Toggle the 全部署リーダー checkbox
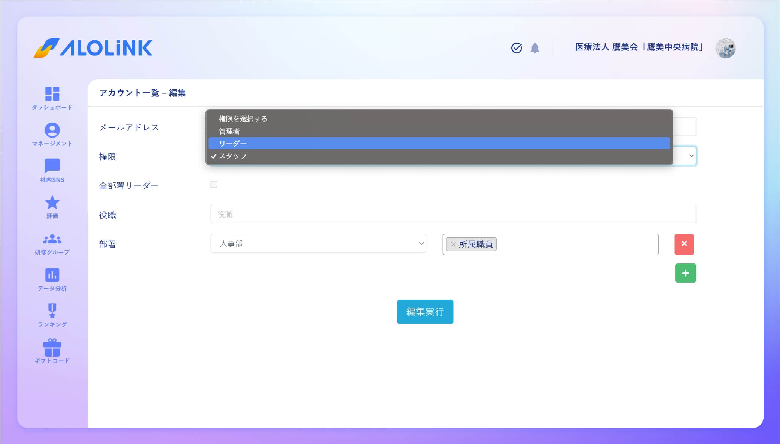Screen dimensions: 780x444 214,185
